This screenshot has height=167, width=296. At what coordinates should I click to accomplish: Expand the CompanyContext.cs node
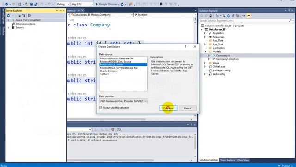coord(209,59)
